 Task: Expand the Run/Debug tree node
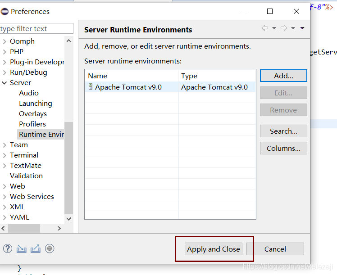[x=5, y=72]
